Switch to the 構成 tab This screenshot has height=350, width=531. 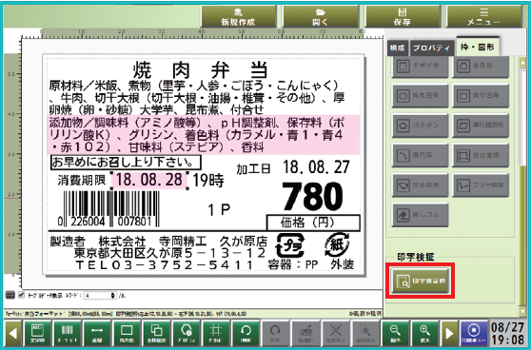[398, 48]
